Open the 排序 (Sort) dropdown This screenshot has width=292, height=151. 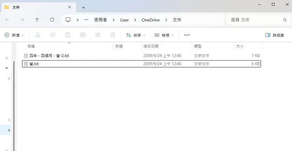click(x=136, y=35)
